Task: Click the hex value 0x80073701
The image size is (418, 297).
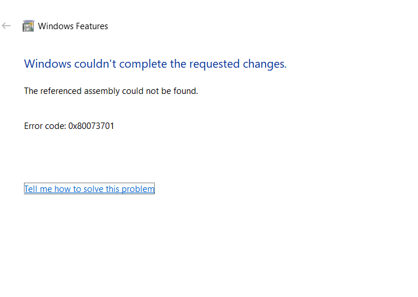Action: pos(91,125)
